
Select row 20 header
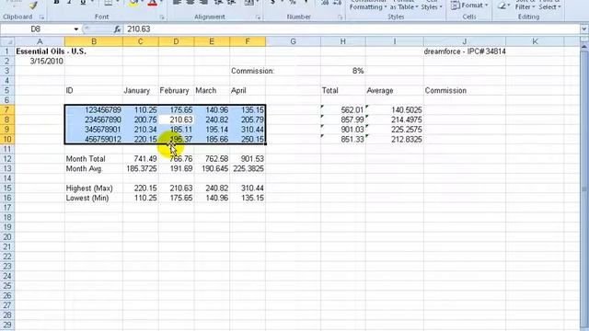coord(7,237)
